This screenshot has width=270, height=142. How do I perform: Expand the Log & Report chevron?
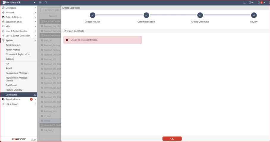click(x=35, y=104)
